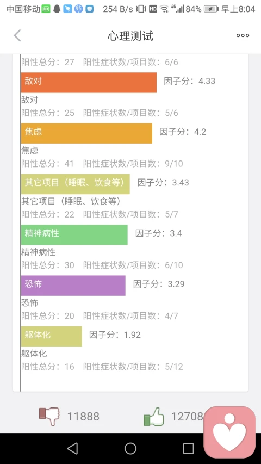Screen dimensions: 261x464
Task: Select the 躯体化 bar
Action: [52, 336]
